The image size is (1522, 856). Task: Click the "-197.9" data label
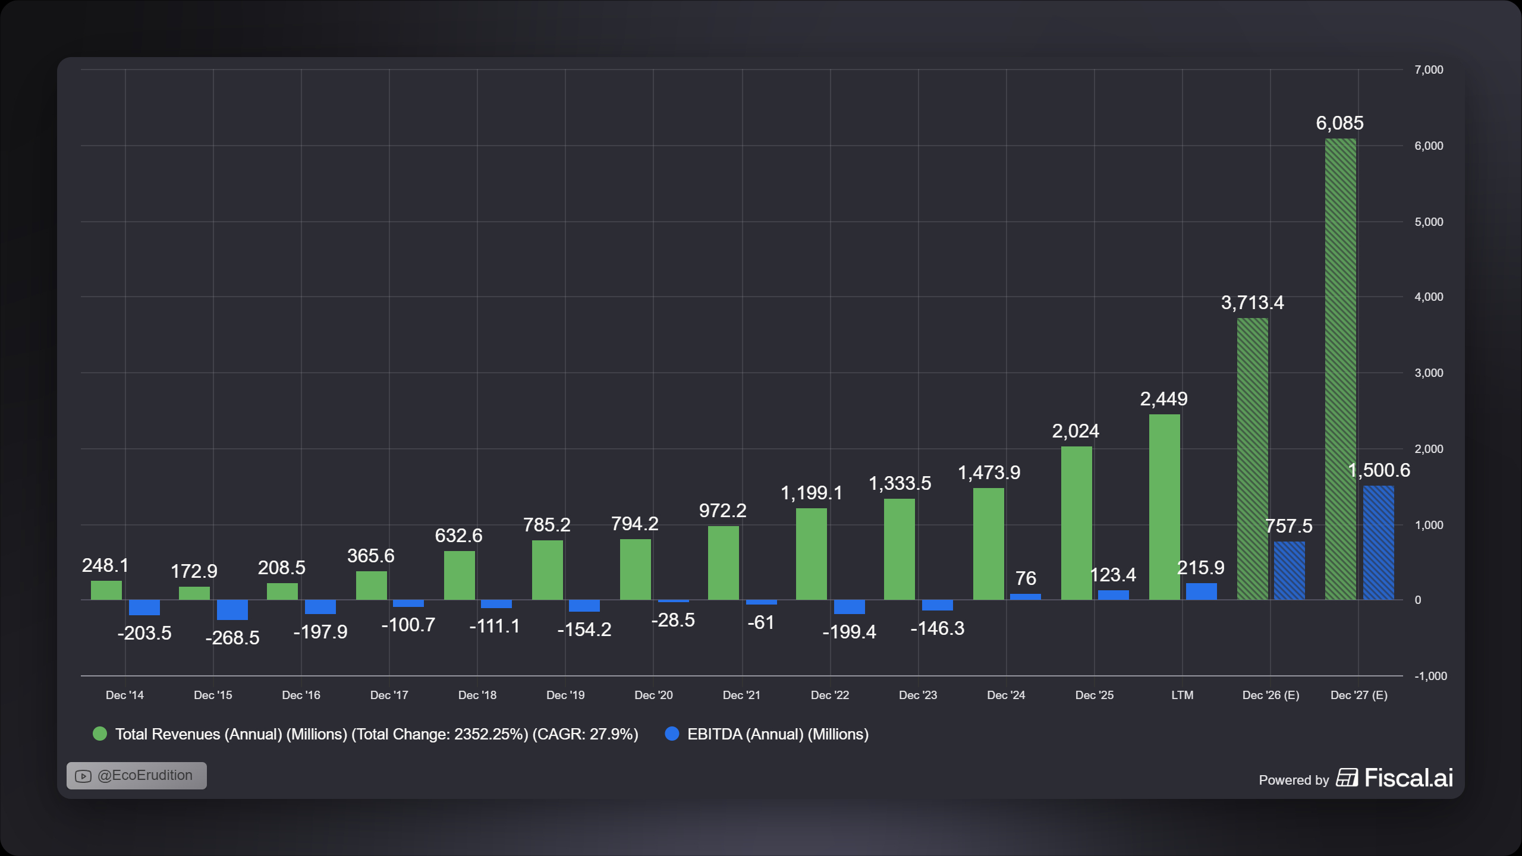click(320, 632)
